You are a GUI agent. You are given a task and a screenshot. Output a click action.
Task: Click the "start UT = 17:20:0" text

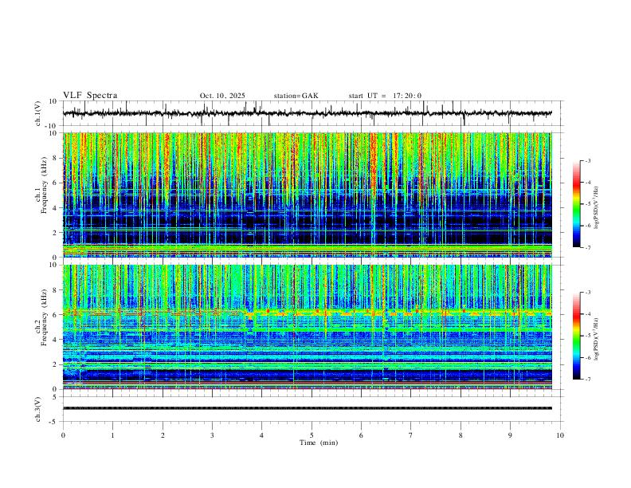point(385,96)
